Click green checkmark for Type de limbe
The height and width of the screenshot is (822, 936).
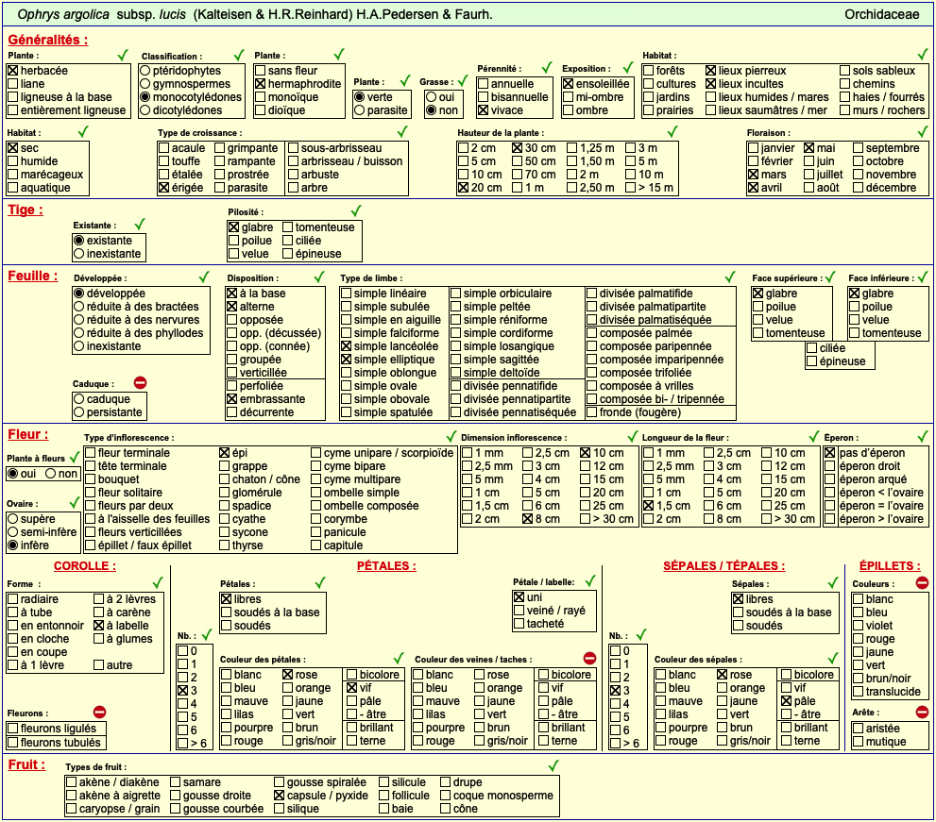pos(730,277)
